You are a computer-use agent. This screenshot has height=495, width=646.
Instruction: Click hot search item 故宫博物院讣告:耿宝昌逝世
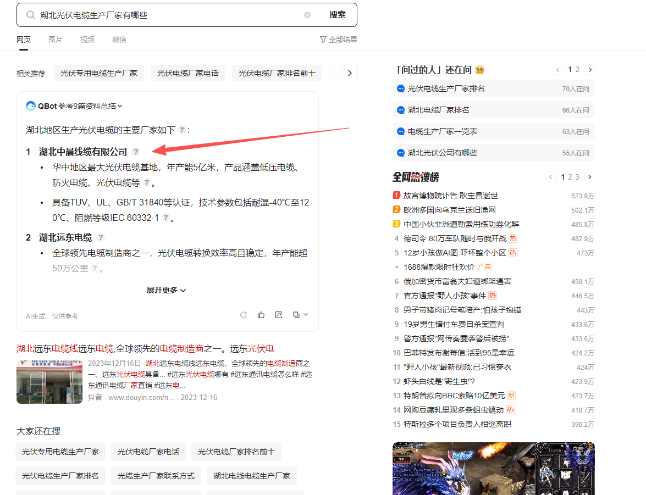point(451,196)
